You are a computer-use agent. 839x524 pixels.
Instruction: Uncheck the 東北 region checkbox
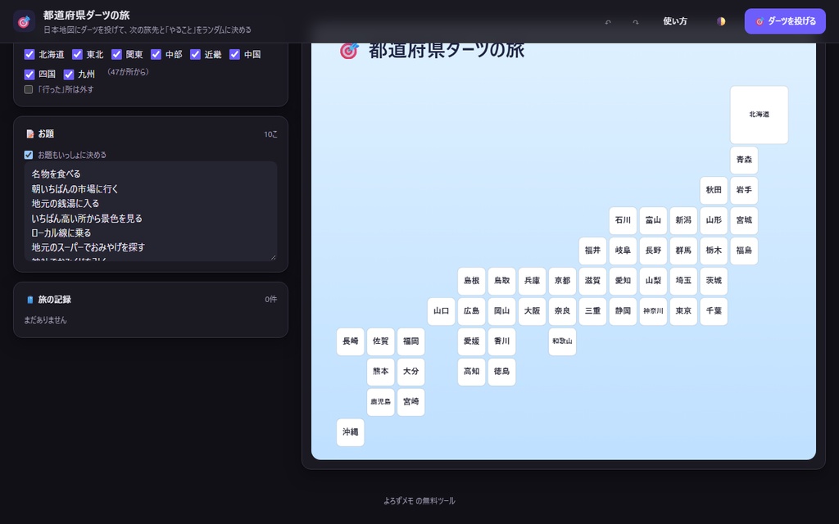77,54
